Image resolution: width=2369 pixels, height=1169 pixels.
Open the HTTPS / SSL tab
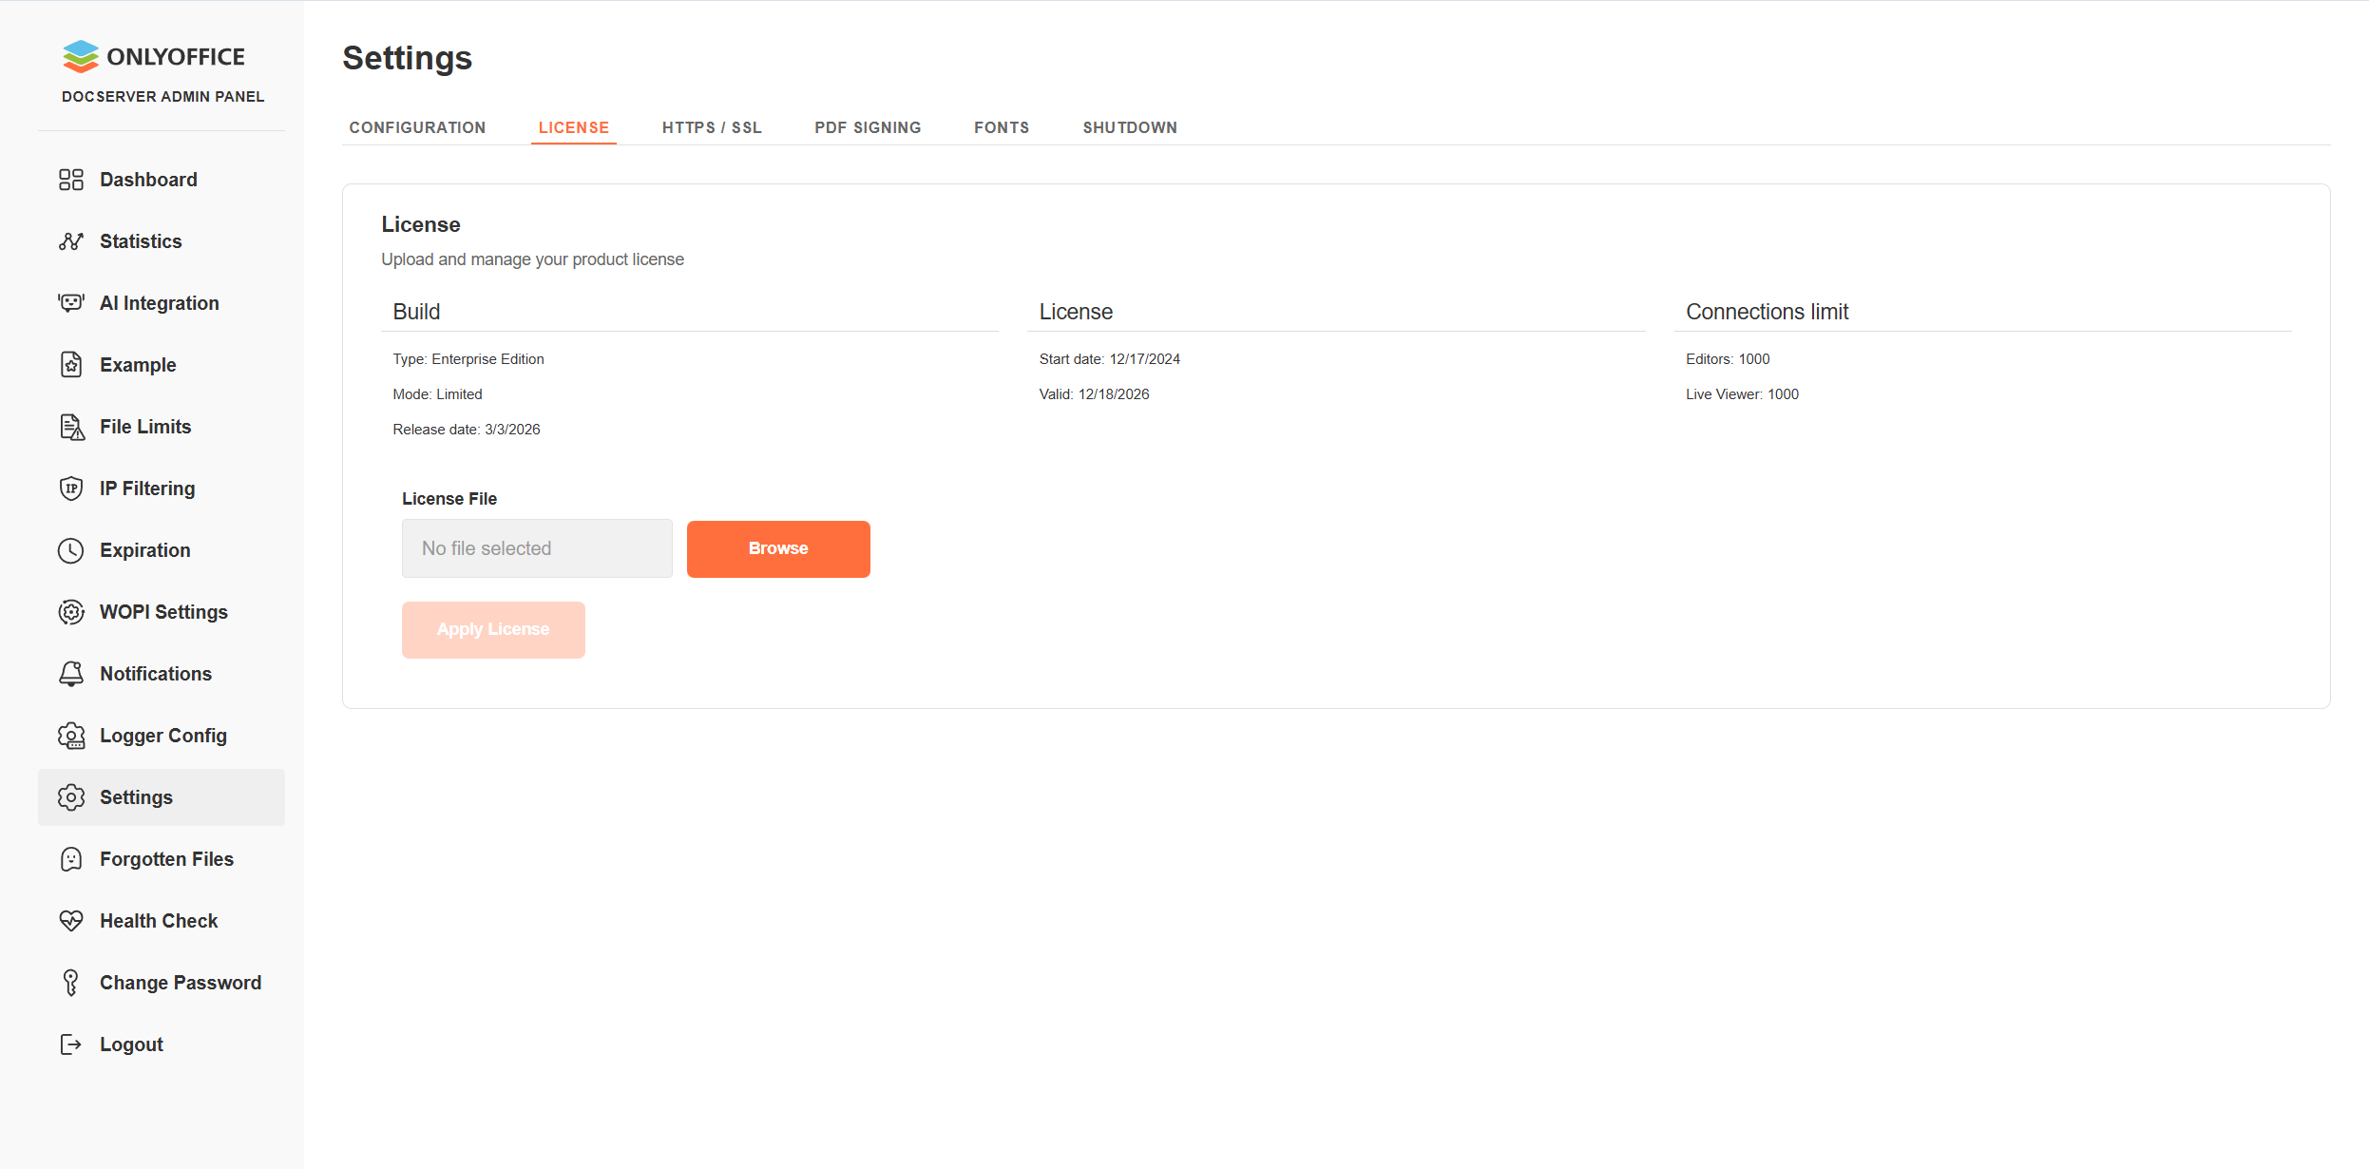[712, 126]
